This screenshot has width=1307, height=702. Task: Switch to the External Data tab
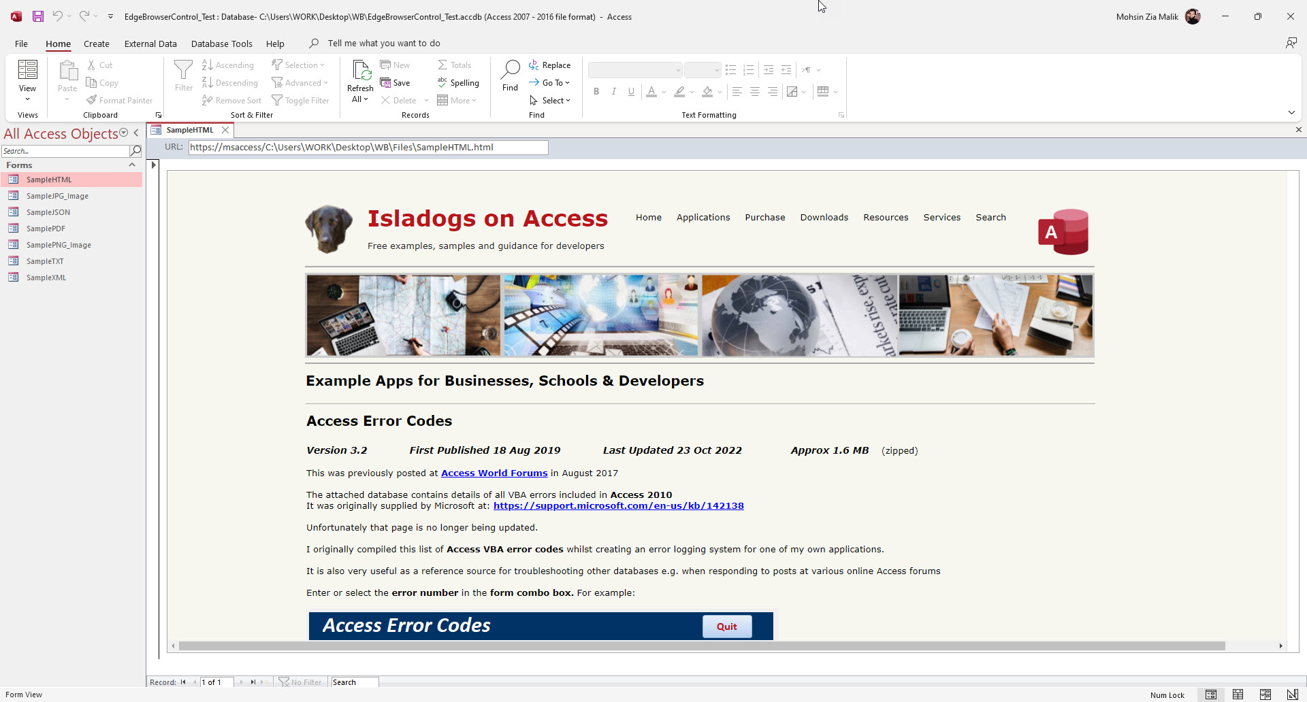click(150, 44)
